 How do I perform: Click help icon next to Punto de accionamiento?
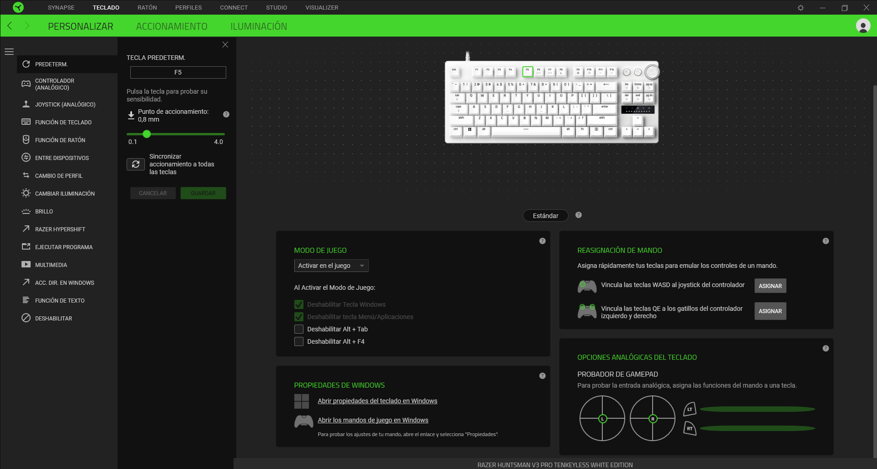click(x=226, y=114)
